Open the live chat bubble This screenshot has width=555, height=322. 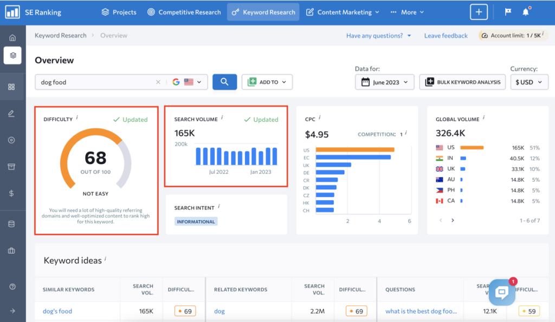pos(502,292)
